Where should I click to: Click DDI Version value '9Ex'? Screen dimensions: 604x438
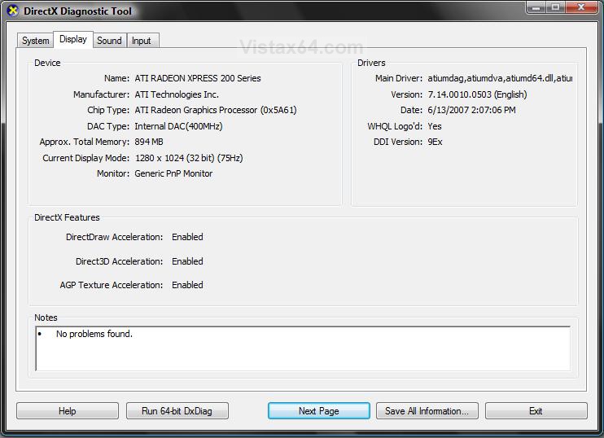coord(435,142)
